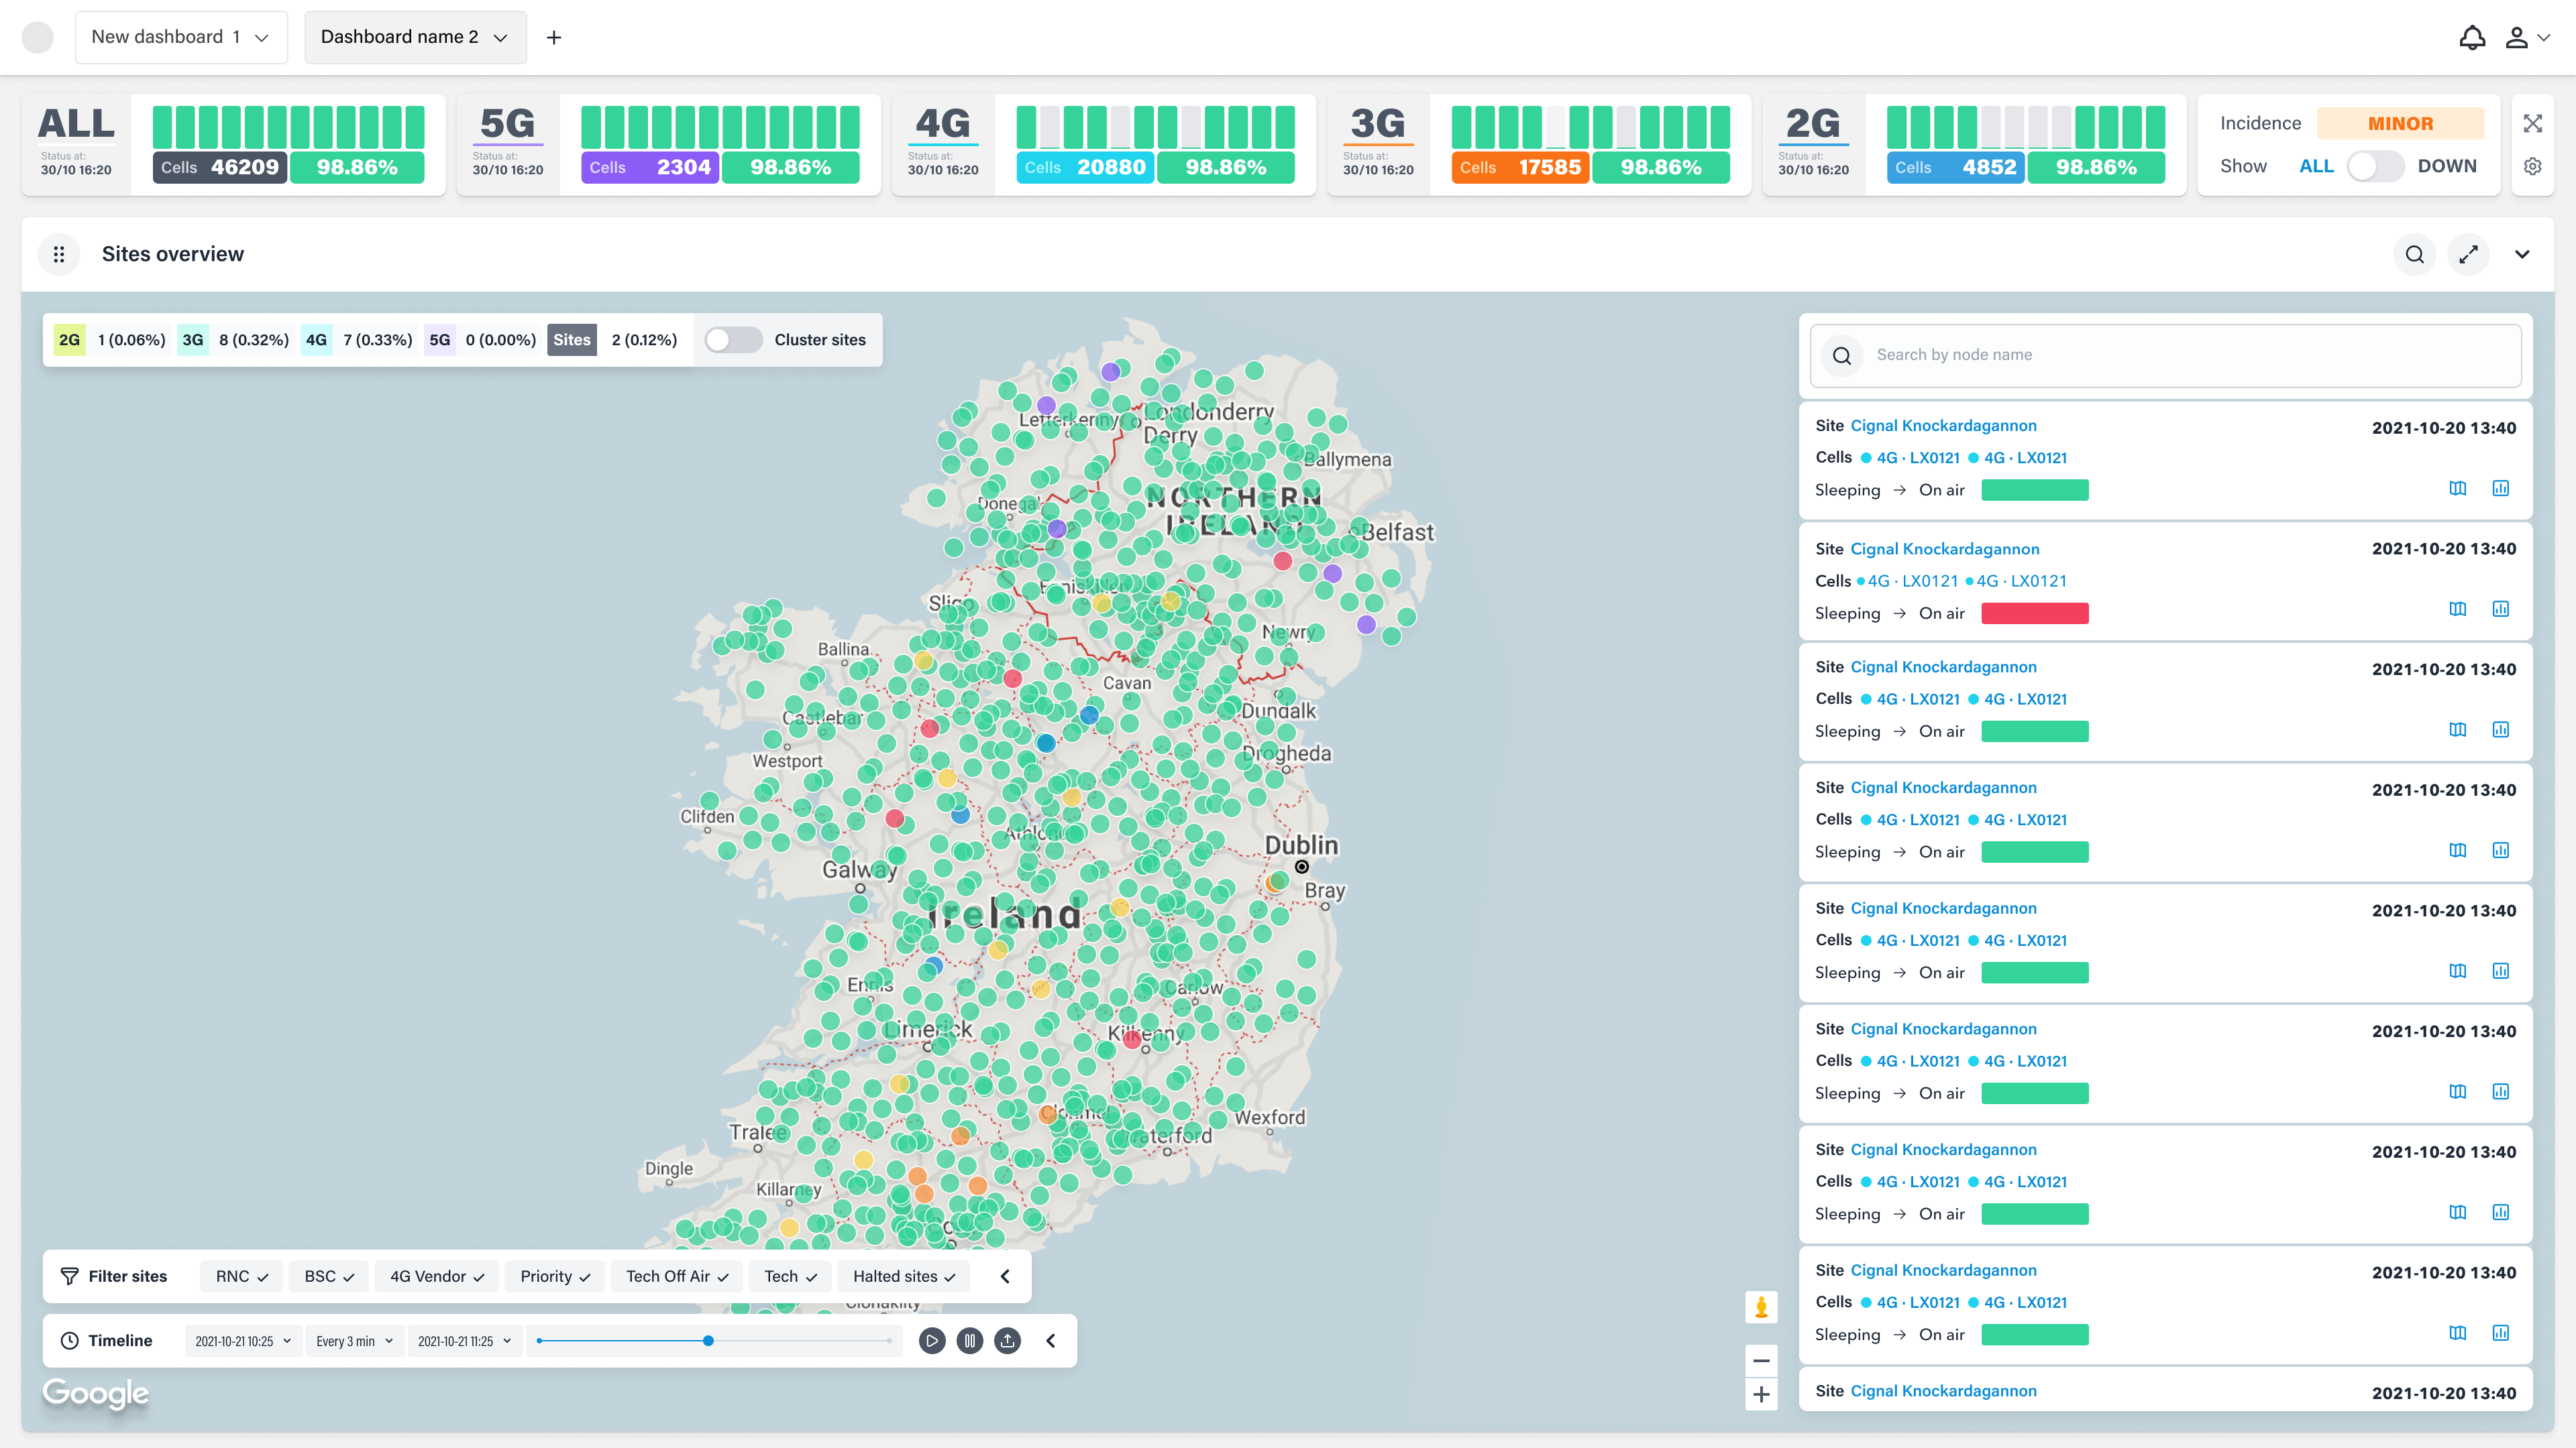
Task: Open chart icon for second site entry
Action: tap(2500, 609)
